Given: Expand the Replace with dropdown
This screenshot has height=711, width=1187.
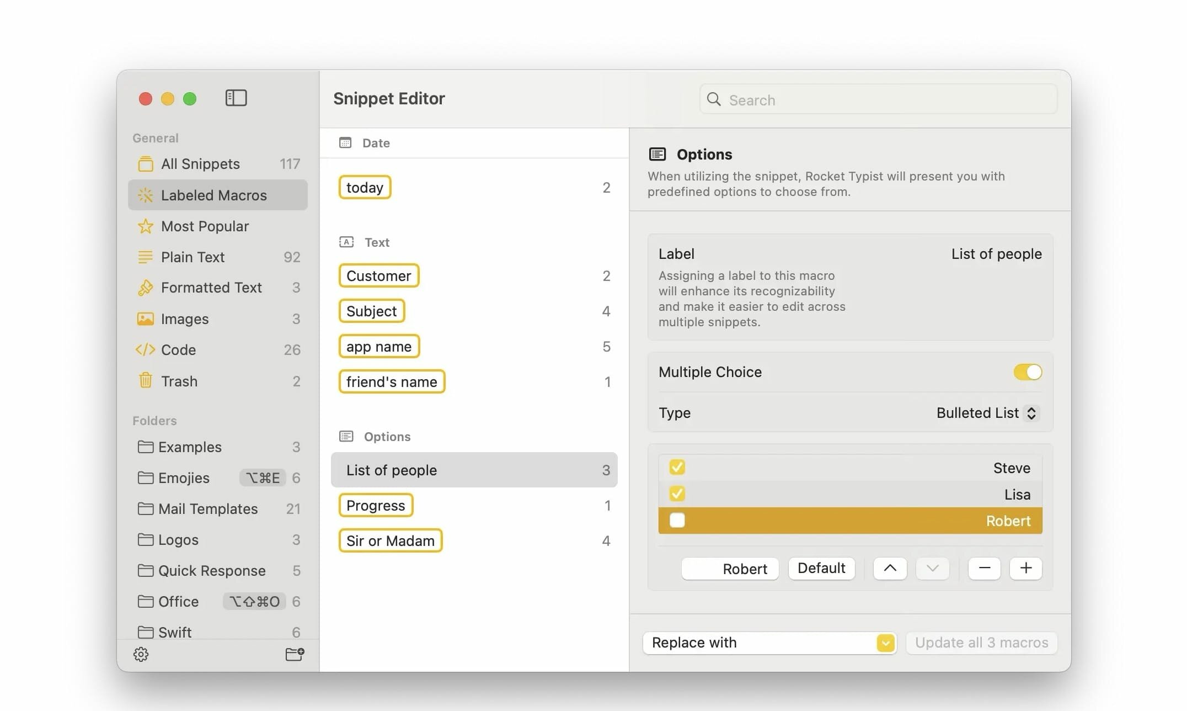Looking at the screenshot, I should click(x=885, y=643).
